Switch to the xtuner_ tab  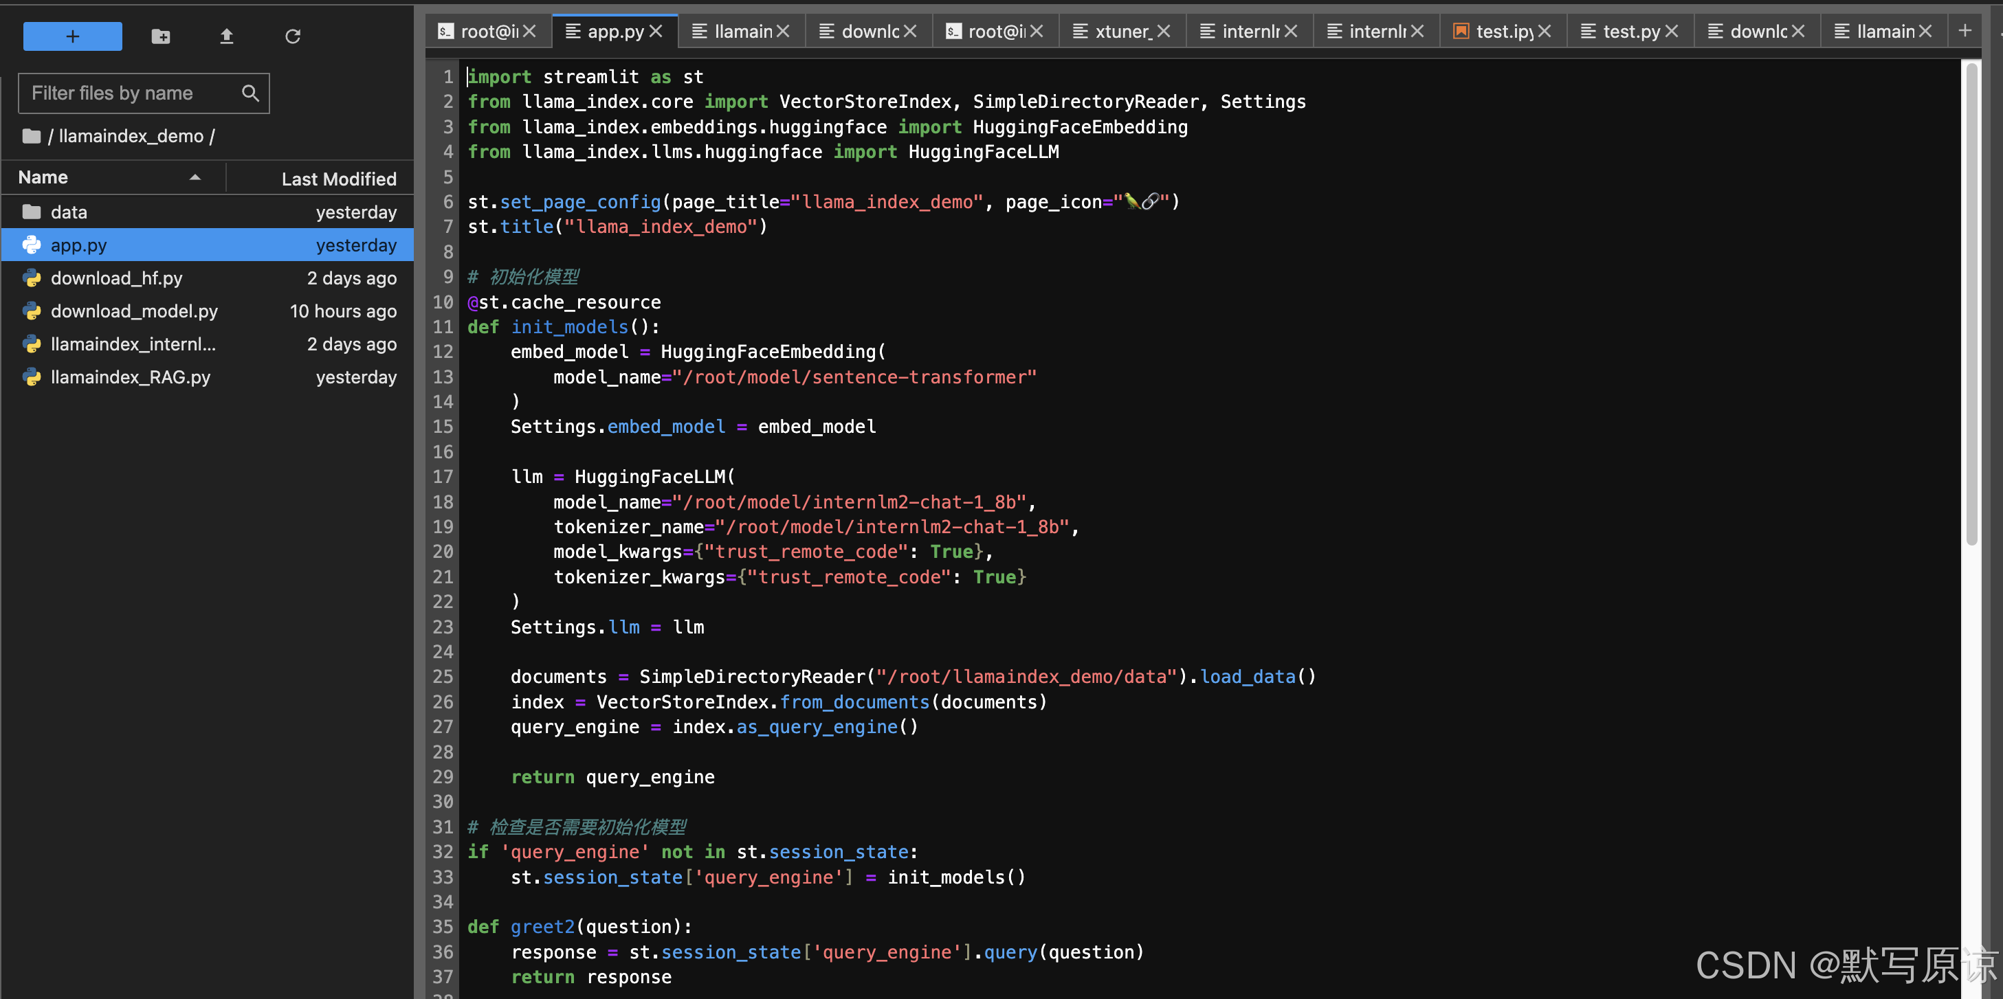1124,31
